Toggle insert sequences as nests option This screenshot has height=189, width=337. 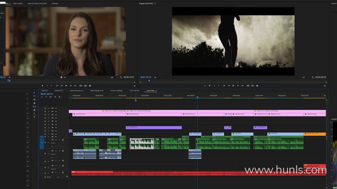[42, 97]
